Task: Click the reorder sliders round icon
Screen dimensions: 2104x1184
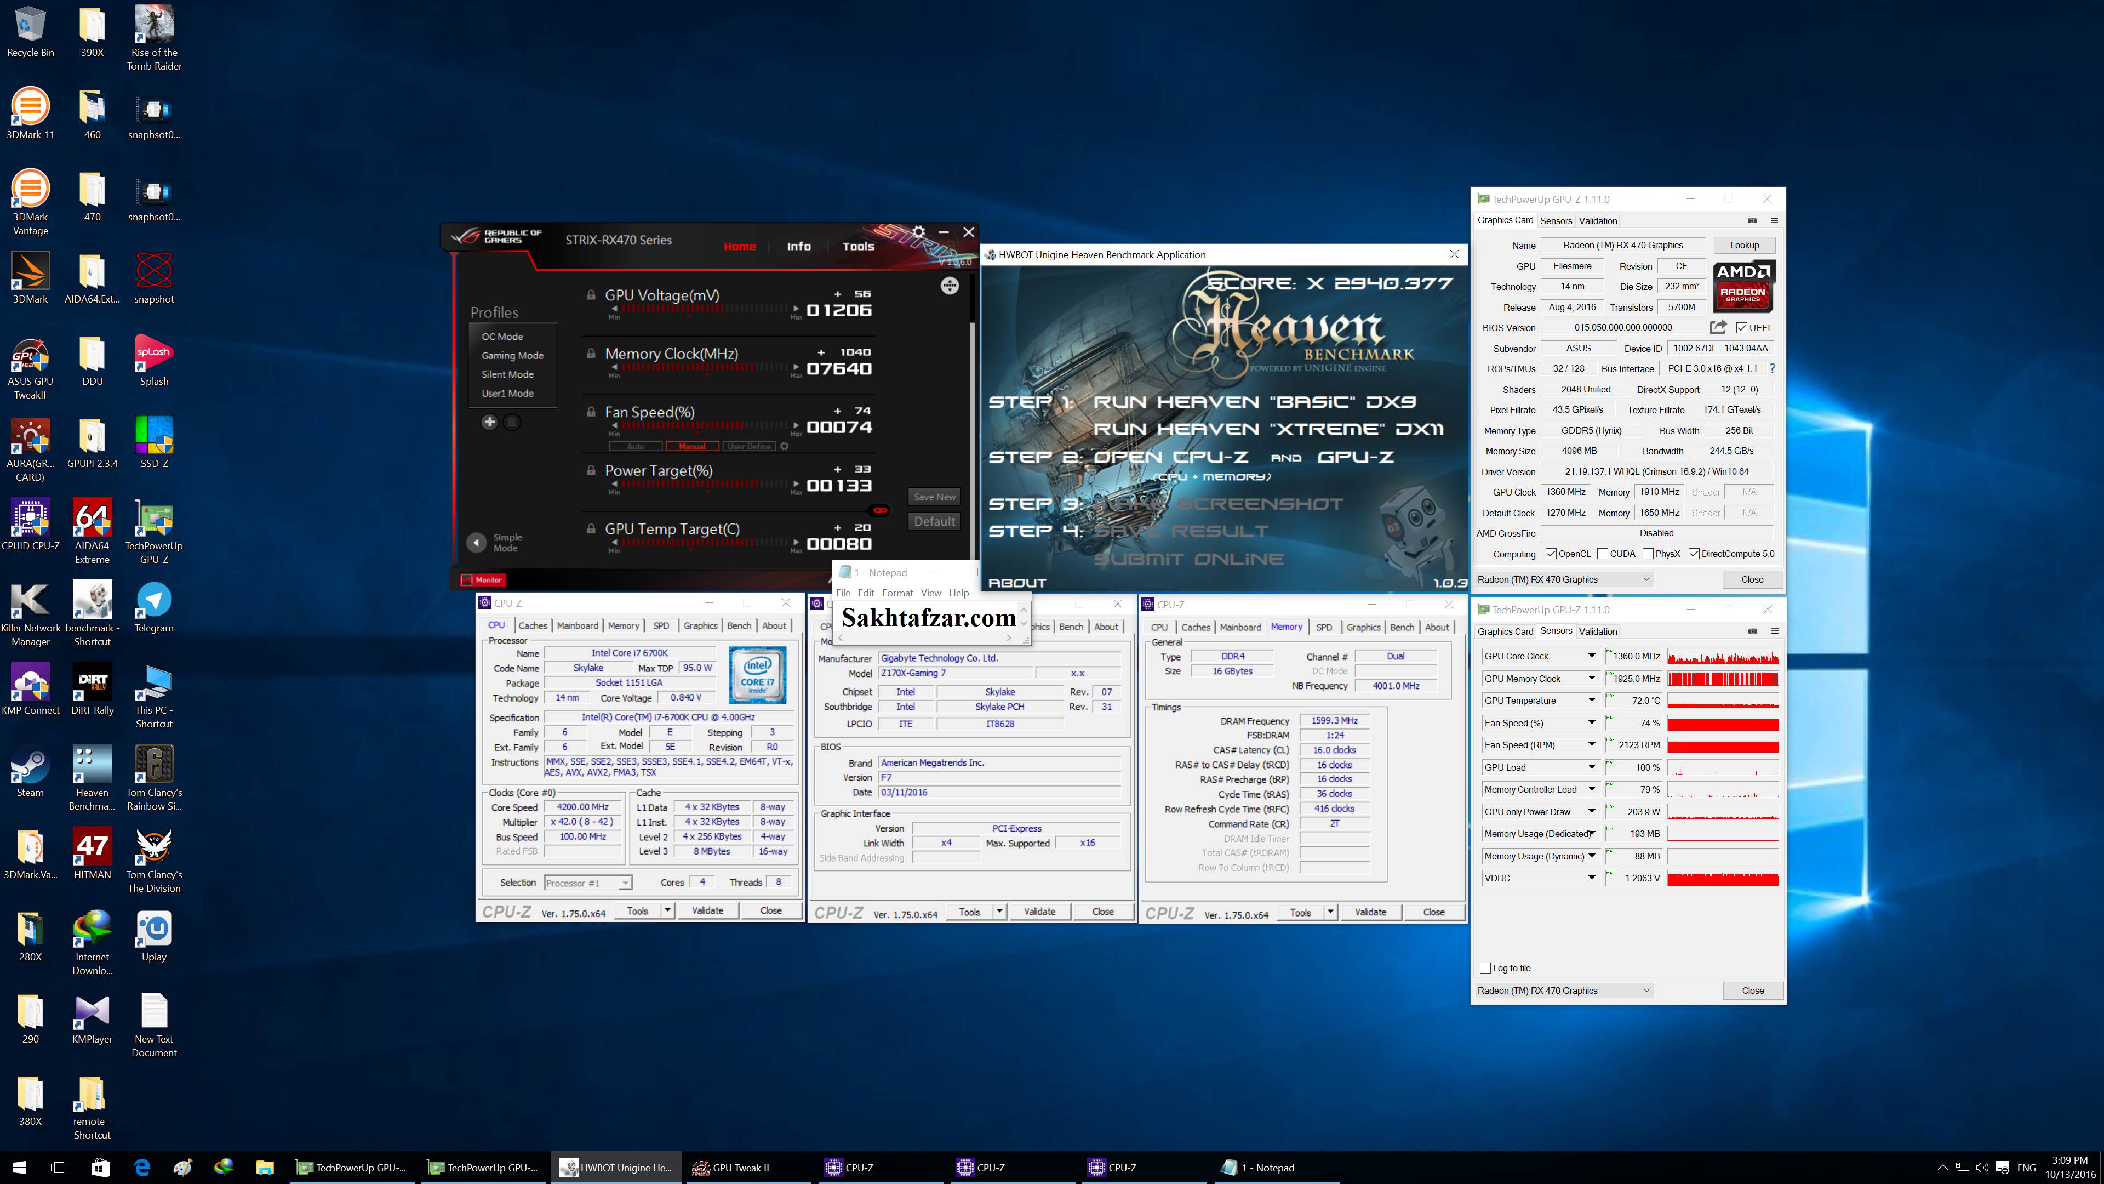Action: pos(949,285)
